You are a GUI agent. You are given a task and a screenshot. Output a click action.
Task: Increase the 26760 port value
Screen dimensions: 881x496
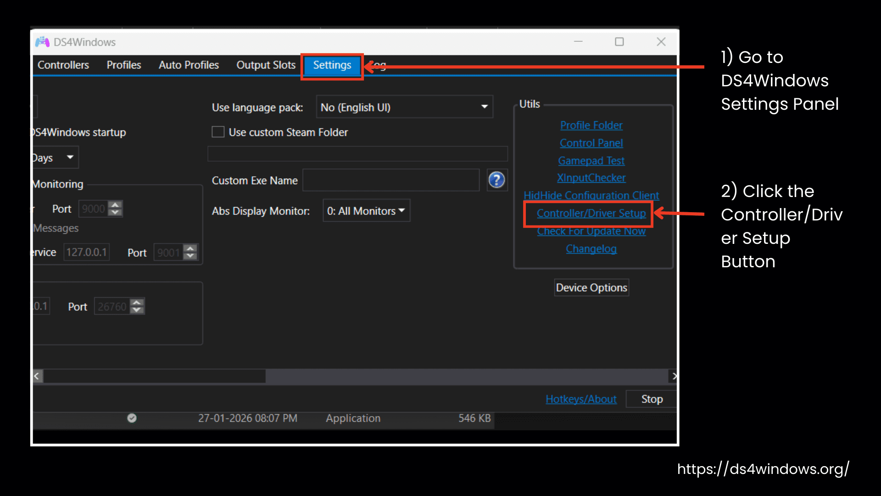[137, 302]
